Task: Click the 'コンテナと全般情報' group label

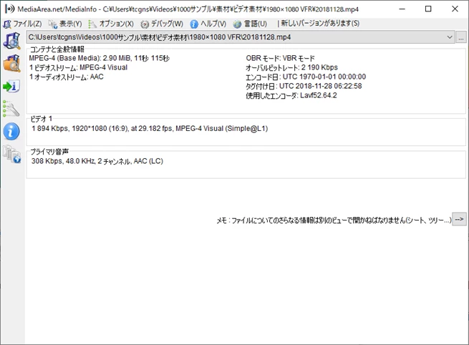Action: coord(57,49)
